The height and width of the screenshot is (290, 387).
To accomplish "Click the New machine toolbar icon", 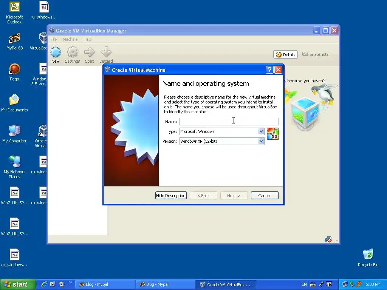I will (56, 55).
